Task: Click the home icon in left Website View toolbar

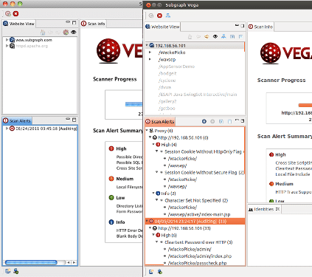Action: [x=43, y=33]
